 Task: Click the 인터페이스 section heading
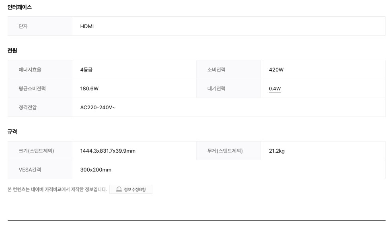20,7
